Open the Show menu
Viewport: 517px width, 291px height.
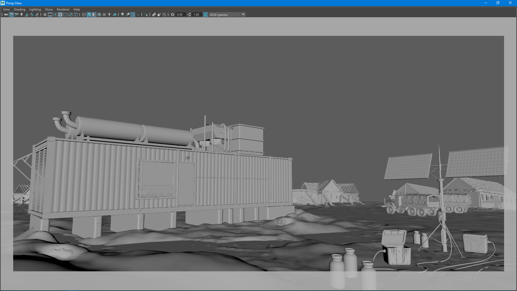[x=49, y=9]
